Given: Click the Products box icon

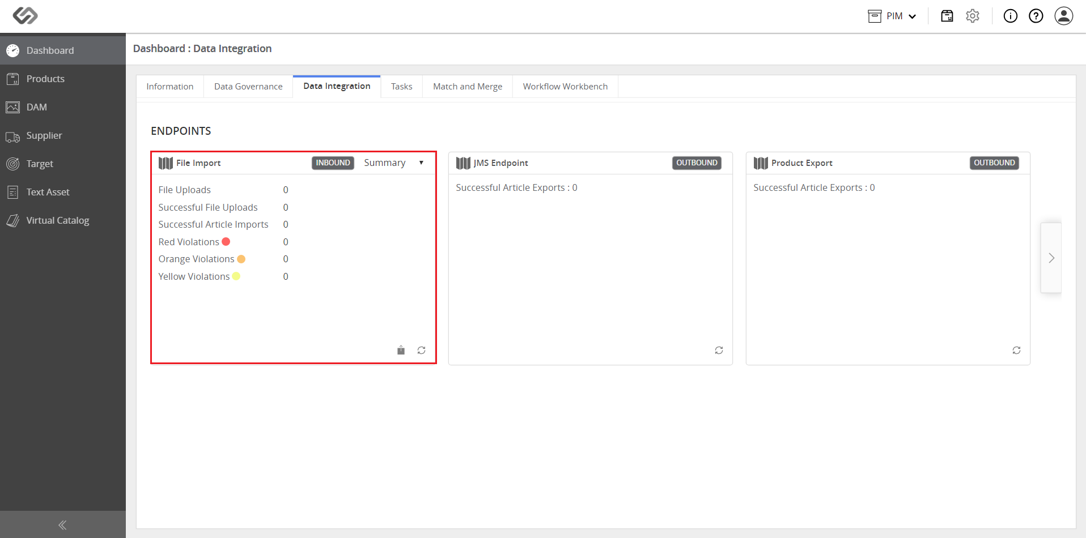Looking at the screenshot, I should pyautogui.click(x=13, y=79).
